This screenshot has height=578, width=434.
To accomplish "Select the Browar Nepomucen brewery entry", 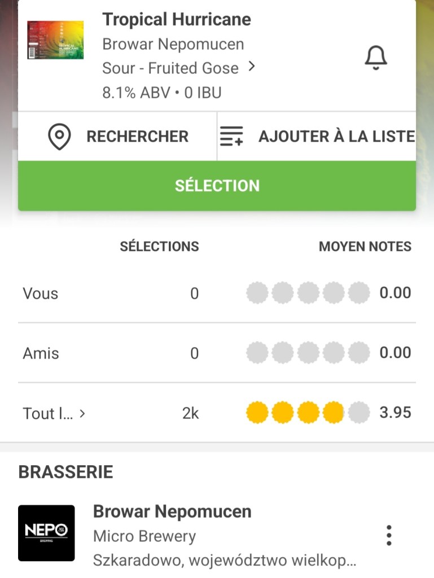I will click(x=172, y=511).
